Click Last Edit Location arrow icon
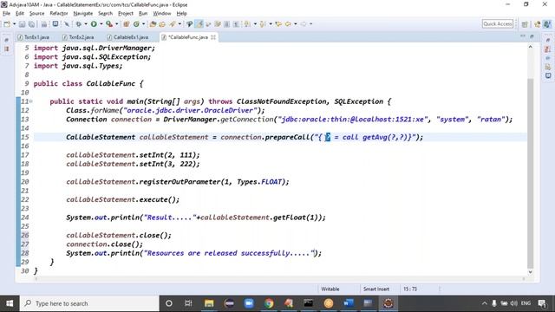This screenshot has height=312, width=555. point(278,24)
